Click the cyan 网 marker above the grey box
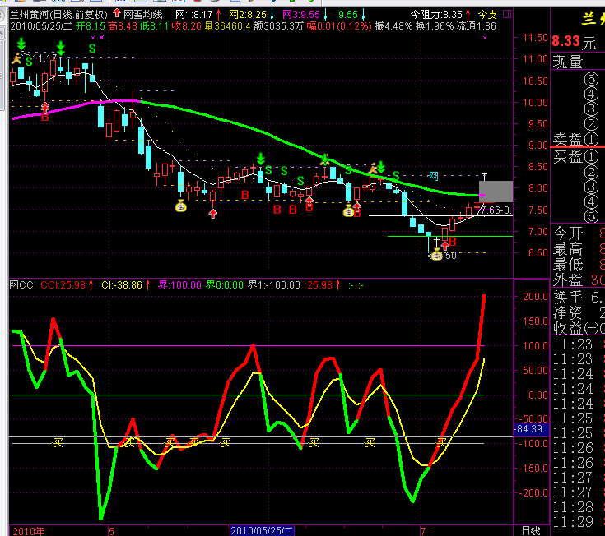605x536 pixels. pyautogui.click(x=432, y=177)
